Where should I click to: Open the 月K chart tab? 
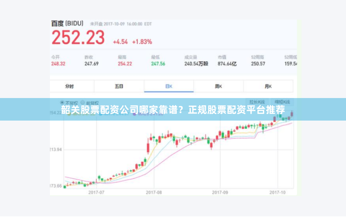pyautogui.click(x=268, y=86)
